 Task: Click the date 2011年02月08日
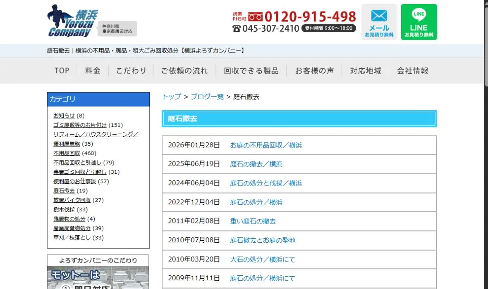194,221
